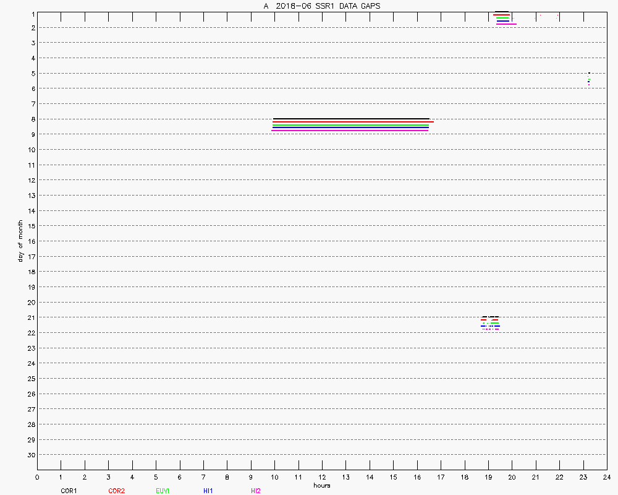Click the blue HI1 gap bar on day 8
The width and height of the screenshot is (618, 495).
click(x=351, y=128)
